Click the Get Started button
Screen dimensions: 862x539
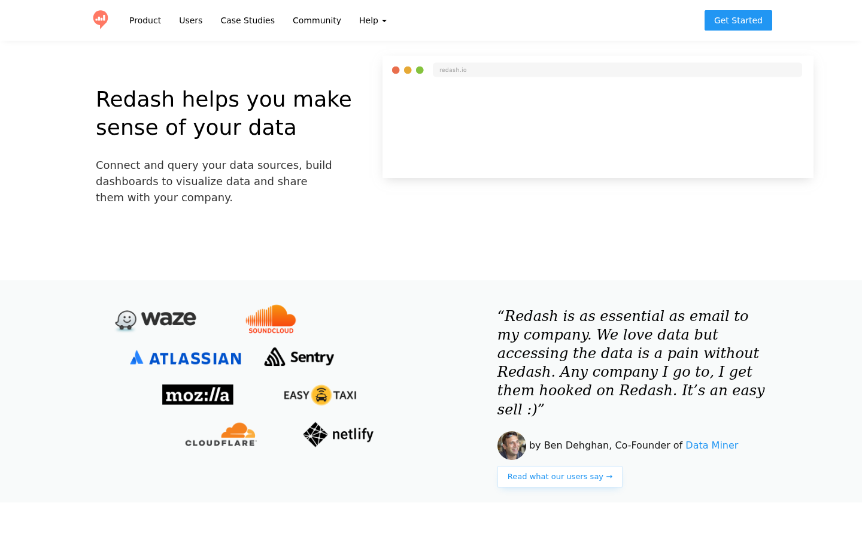pyautogui.click(x=738, y=20)
